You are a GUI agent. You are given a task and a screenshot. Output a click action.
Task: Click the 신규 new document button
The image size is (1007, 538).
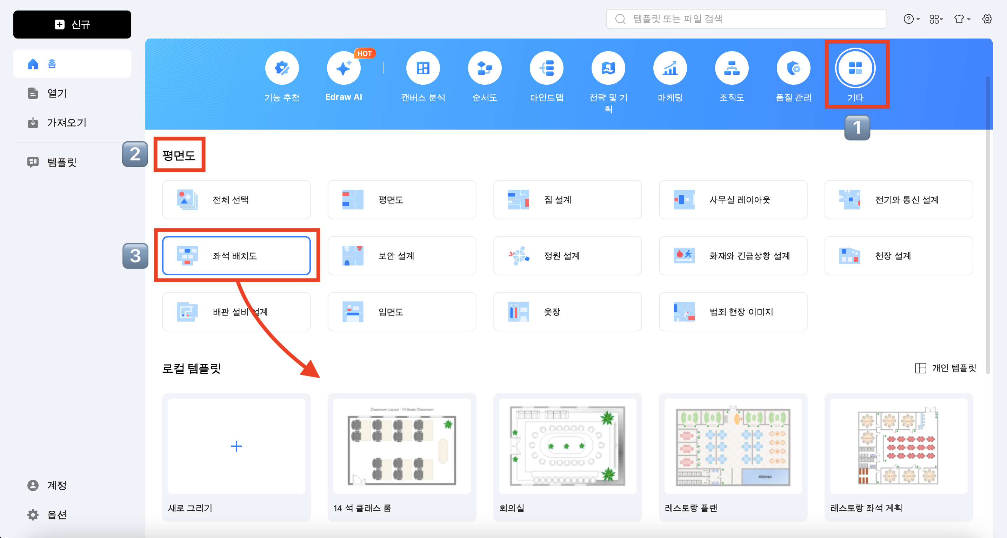pyautogui.click(x=72, y=25)
